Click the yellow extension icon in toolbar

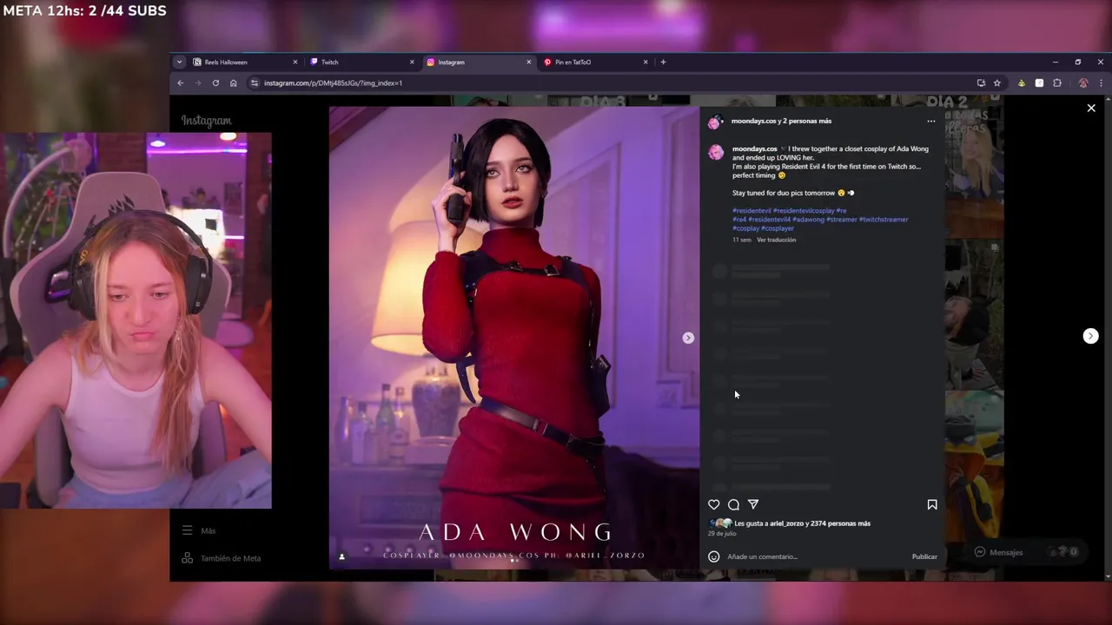point(1021,83)
